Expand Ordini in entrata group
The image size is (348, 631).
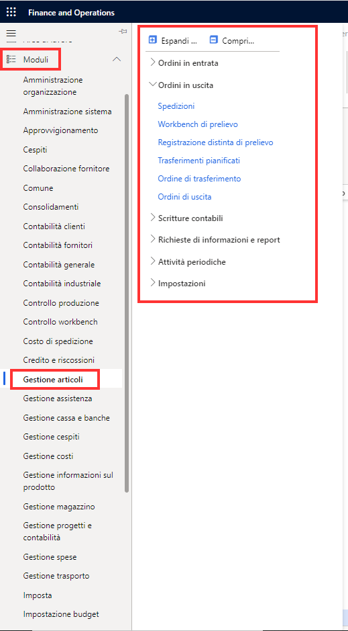pyautogui.click(x=152, y=62)
